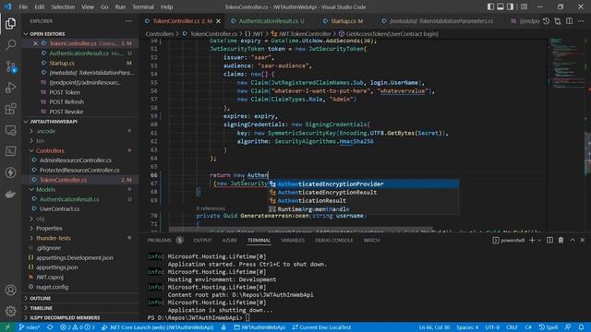Switch to AuthenticationResult.cs editor tab
This screenshot has width=591, height=332.
(268, 21)
